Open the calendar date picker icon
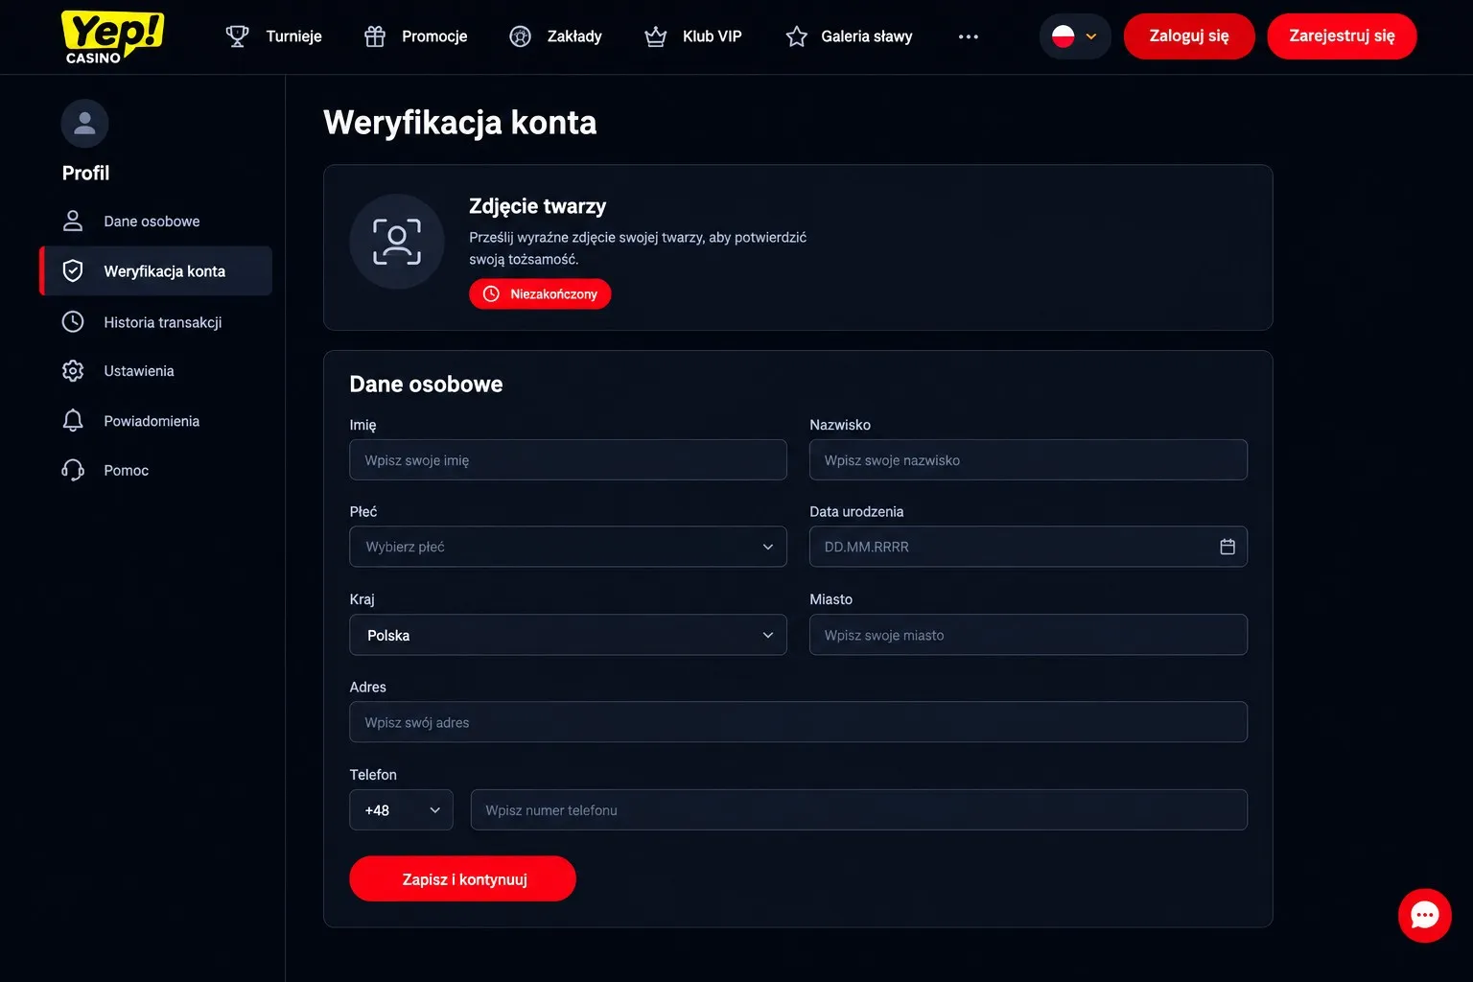Image resolution: width=1473 pixels, height=982 pixels. tap(1227, 547)
